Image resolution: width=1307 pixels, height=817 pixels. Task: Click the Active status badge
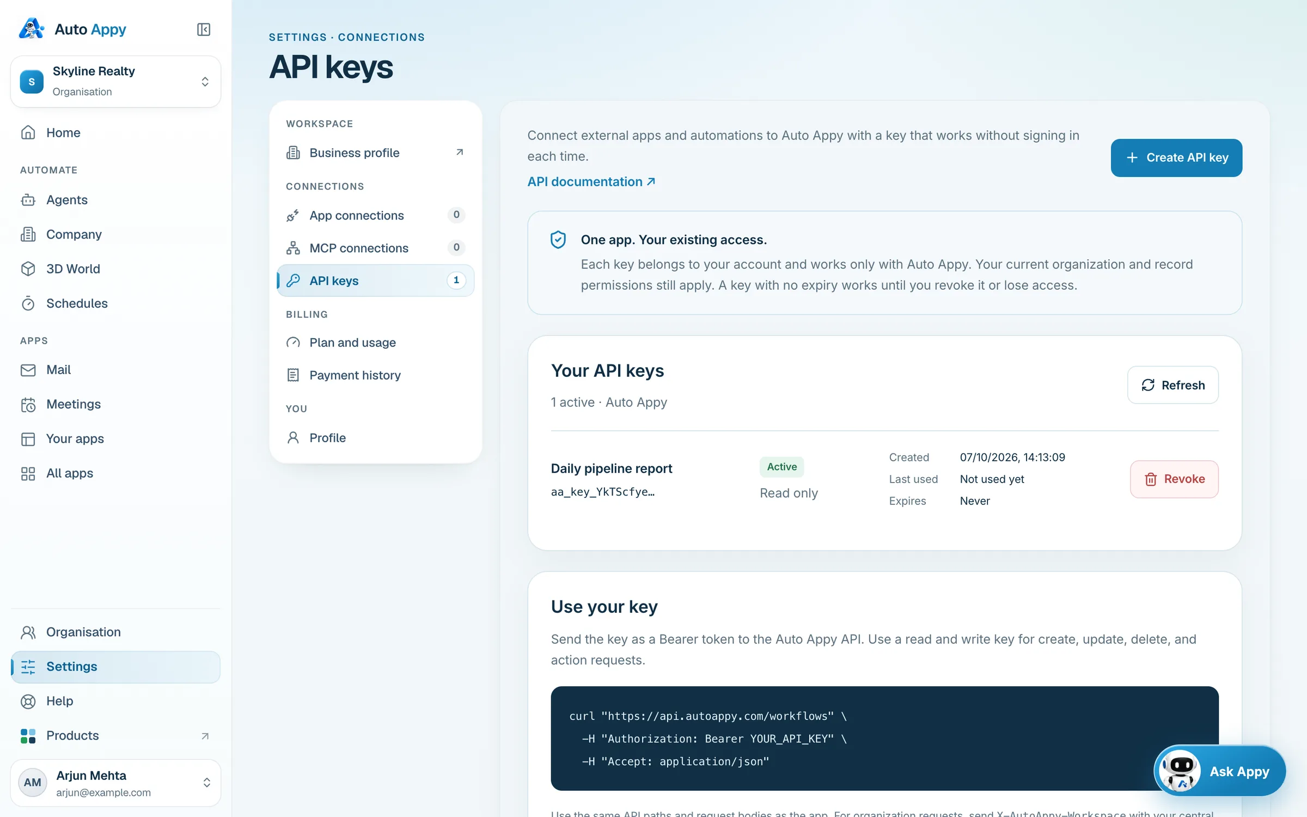click(x=781, y=467)
